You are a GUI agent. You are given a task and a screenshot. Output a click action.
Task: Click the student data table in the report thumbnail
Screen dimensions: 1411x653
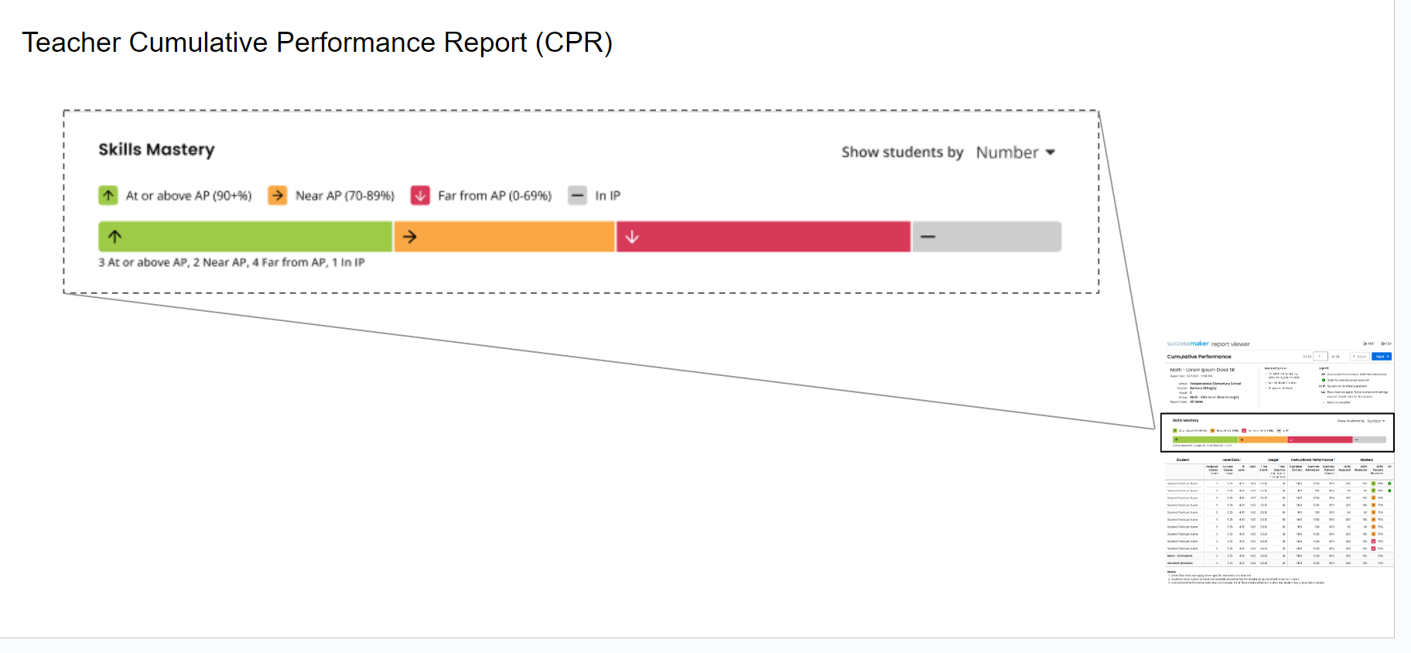[x=1279, y=511]
